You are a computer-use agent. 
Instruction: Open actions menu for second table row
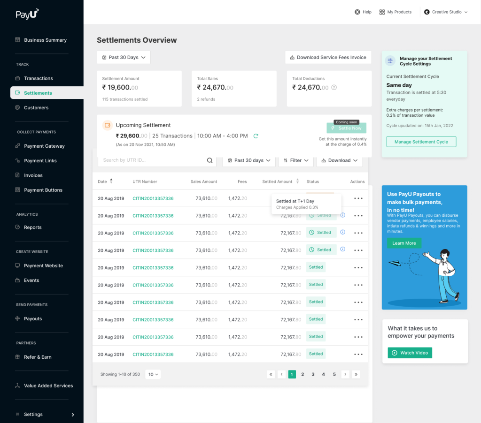[358, 216]
